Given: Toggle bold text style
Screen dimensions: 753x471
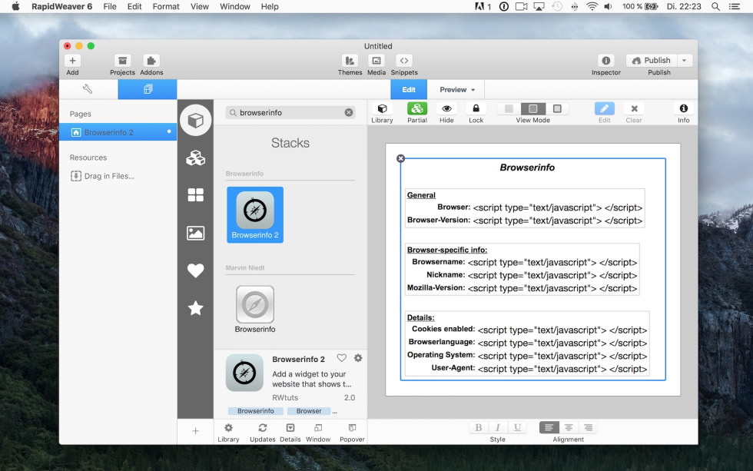Looking at the screenshot, I should click(x=478, y=427).
